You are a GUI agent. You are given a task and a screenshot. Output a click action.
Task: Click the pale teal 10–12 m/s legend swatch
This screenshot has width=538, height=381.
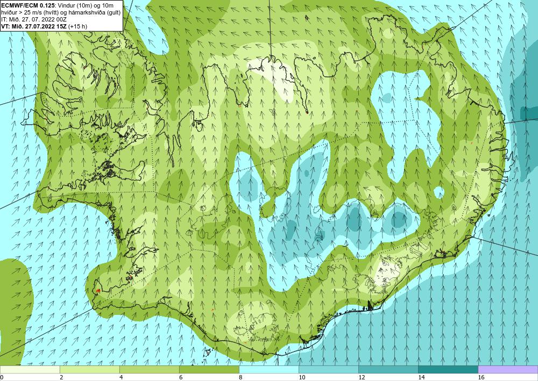click(328, 369)
